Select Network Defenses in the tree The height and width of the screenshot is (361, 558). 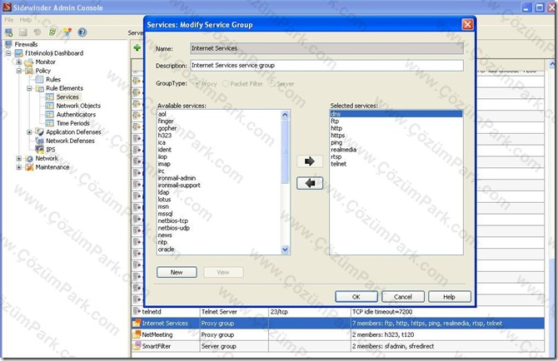[x=70, y=141]
